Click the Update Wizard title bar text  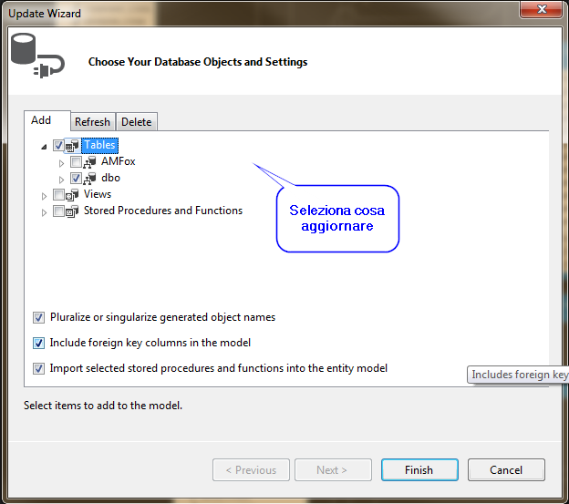click(x=45, y=14)
